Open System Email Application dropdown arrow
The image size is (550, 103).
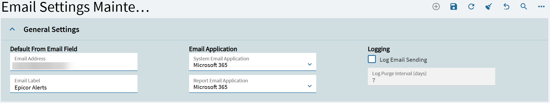tap(310, 64)
